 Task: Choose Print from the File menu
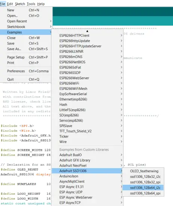pos(26,63)
